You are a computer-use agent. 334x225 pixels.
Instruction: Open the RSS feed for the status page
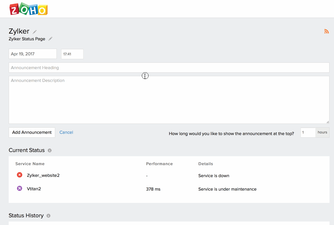tap(326, 31)
